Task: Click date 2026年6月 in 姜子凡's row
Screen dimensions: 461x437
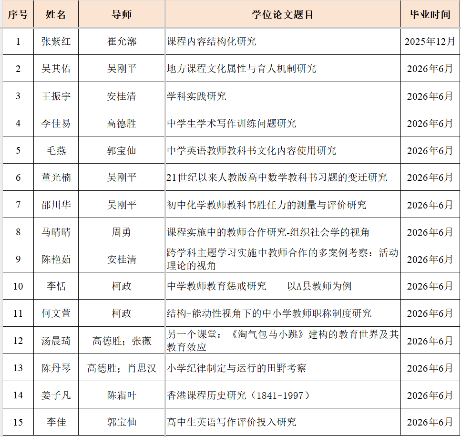Action: tap(430, 395)
